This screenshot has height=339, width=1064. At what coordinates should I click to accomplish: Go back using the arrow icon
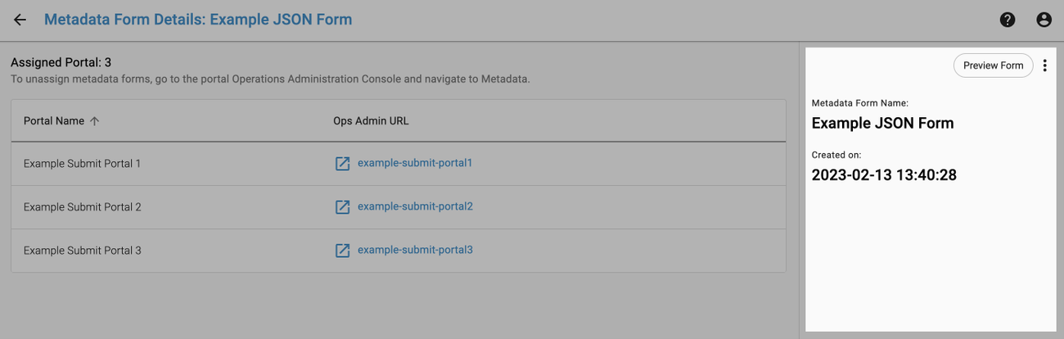tap(20, 20)
